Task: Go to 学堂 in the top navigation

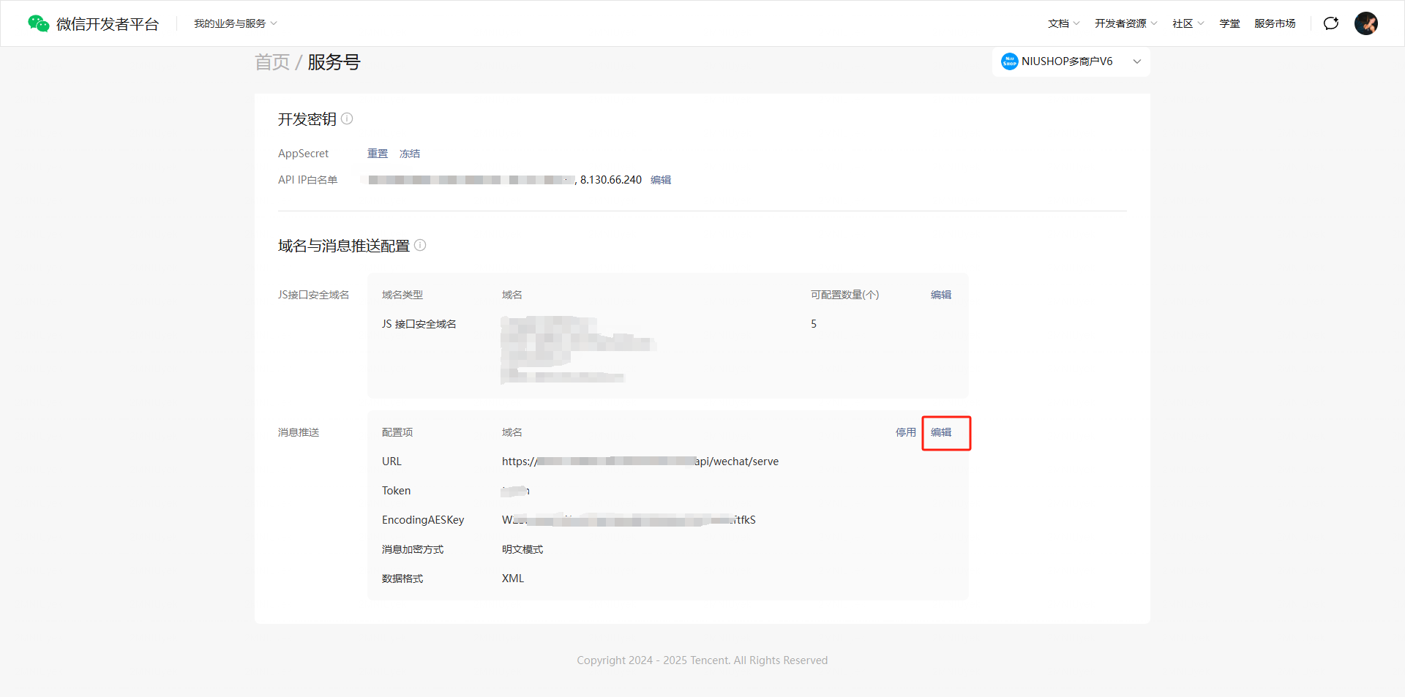Action: [1229, 23]
